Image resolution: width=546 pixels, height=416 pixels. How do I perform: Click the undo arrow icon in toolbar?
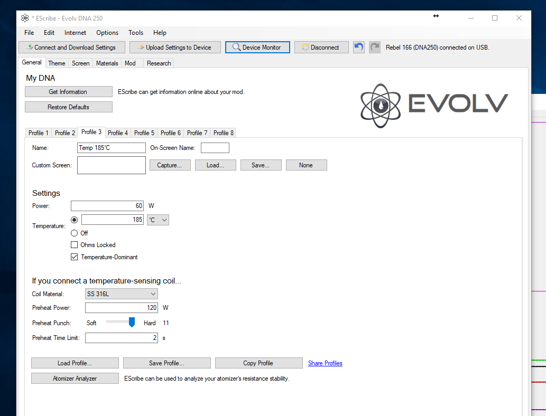coord(359,47)
